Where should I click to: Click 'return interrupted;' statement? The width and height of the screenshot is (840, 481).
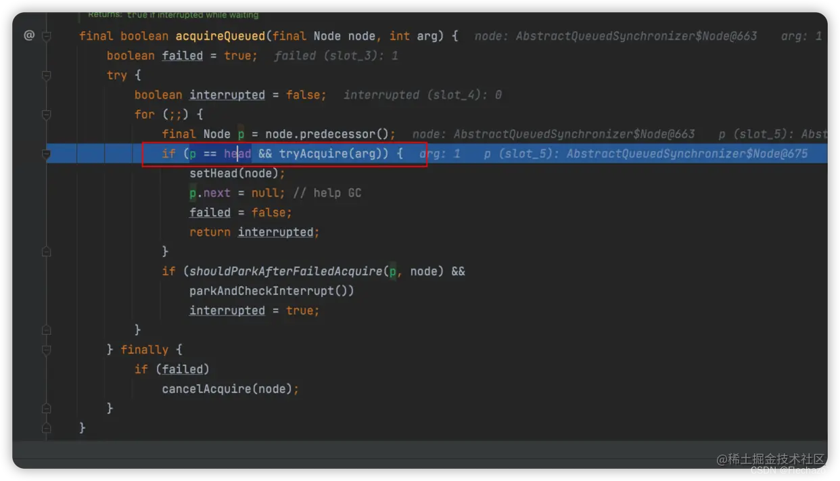pyautogui.click(x=254, y=232)
